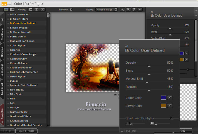The height and width of the screenshot is (134, 198).
Task: Toggle the Preview checkbox
Action: [71, 9]
